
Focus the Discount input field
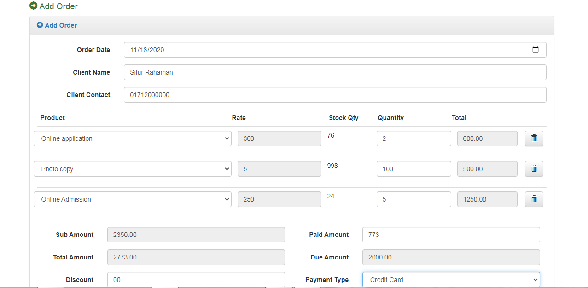click(x=196, y=280)
